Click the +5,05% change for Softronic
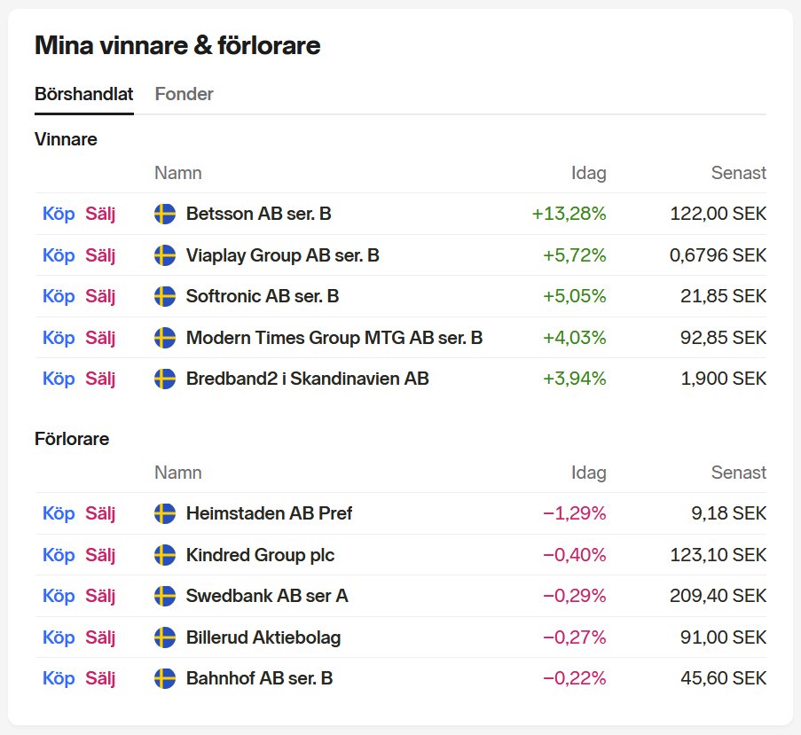 [x=574, y=296]
